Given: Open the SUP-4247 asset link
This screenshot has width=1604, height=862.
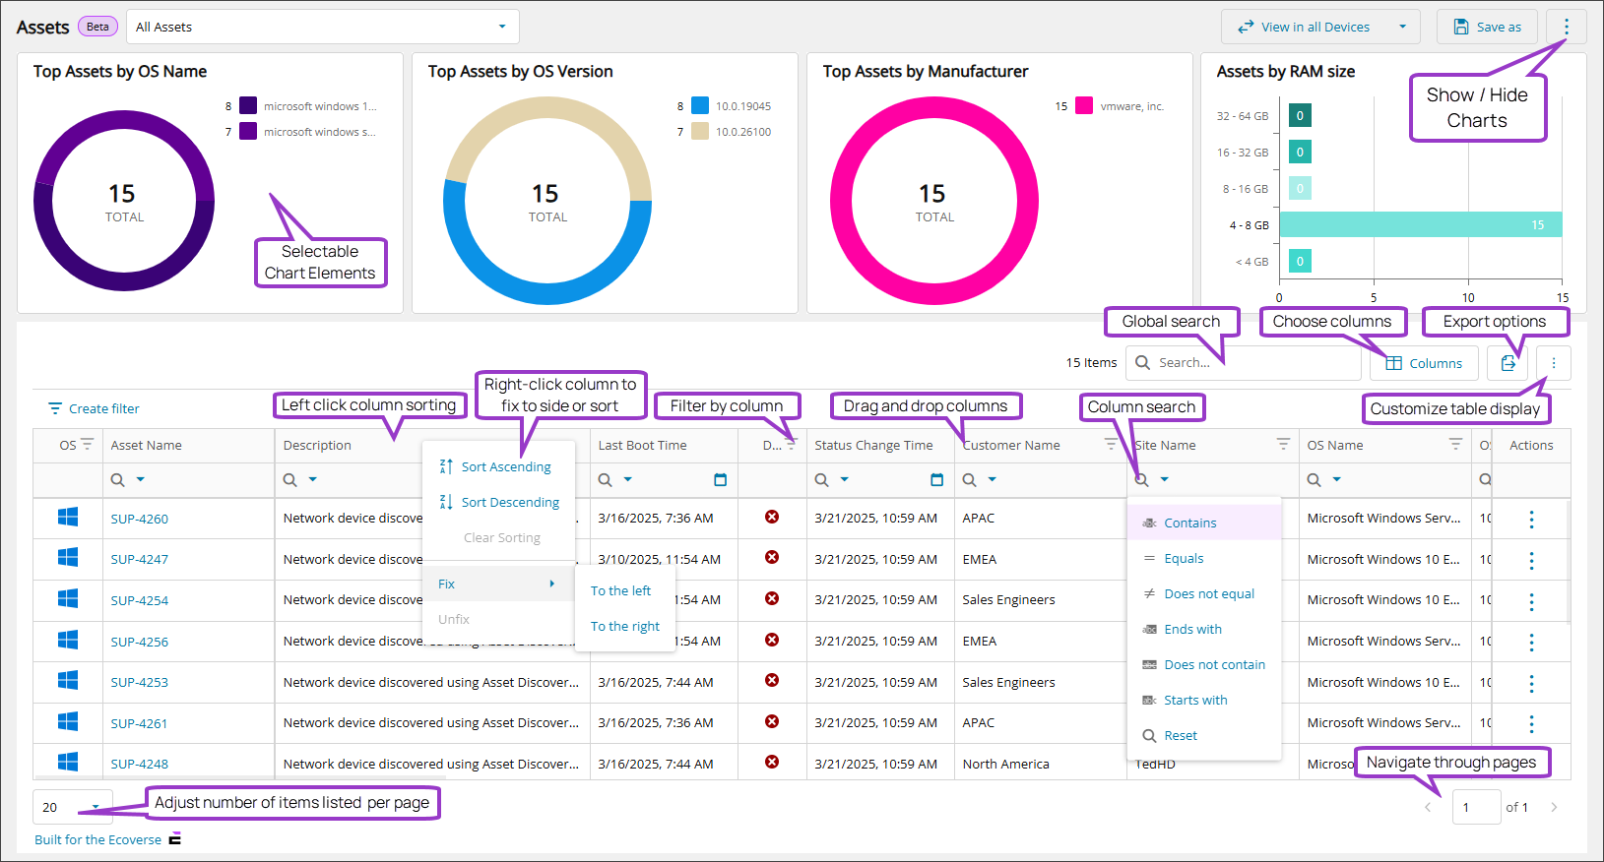Looking at the screenshot, I should [139, 560].
